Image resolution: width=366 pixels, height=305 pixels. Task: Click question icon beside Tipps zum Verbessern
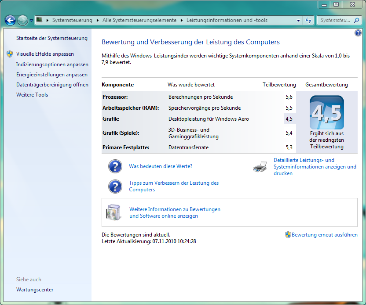pyautogui.click(x=115, y=187)
